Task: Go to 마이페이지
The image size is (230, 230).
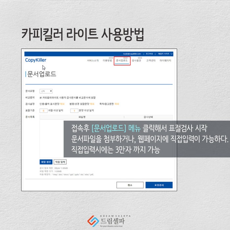Action: click(x=165, y=60)
